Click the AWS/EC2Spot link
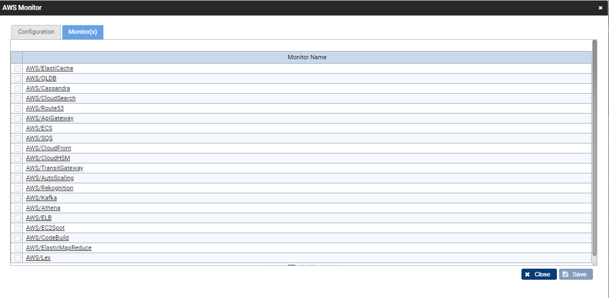This screenshot has width=609, height=298. [45, 228]
